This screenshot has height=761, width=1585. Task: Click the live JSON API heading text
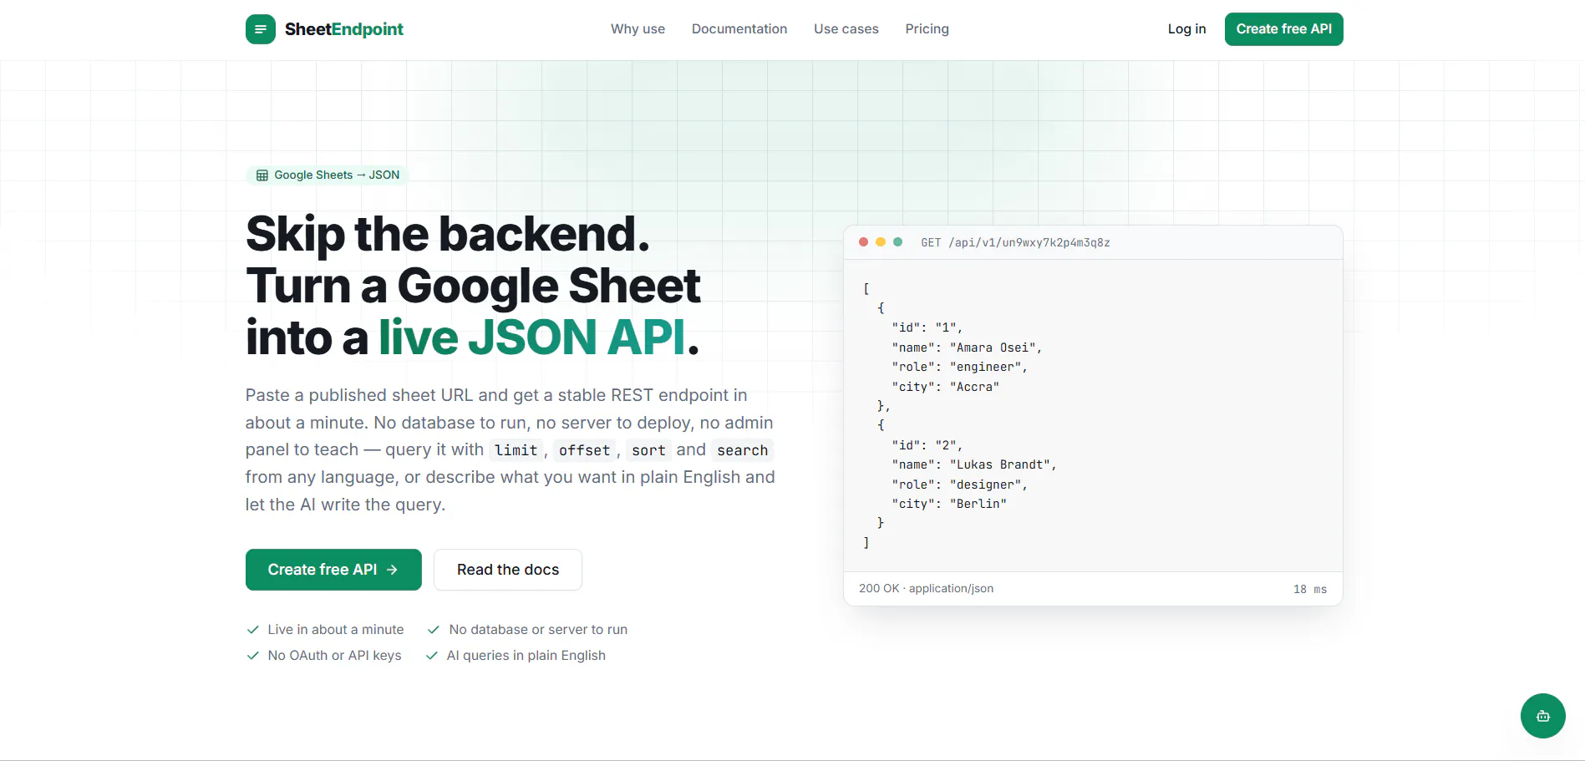(531, 337)
